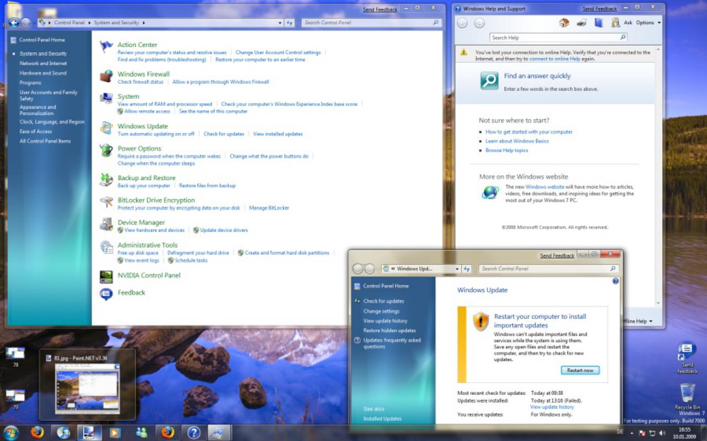This screenshot has width=707, height=441.
Task: Open the System computer icon
Action: pos(106,99)
